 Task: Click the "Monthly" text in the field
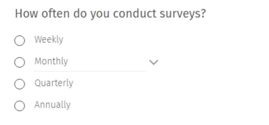pos(51,61)
